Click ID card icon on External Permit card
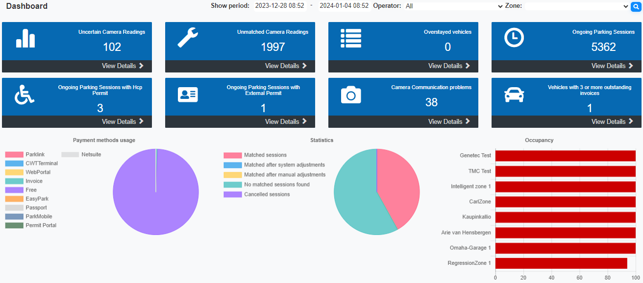643x283 pixels. pos(188,94)
